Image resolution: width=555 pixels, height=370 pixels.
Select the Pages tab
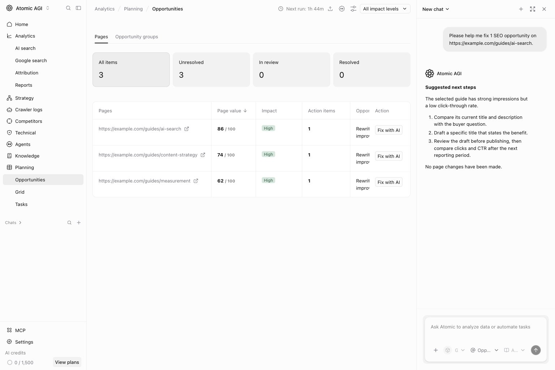click(101, 36)
